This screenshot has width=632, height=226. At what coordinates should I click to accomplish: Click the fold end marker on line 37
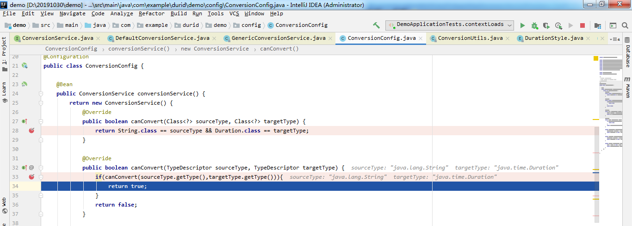pos(41,214)
